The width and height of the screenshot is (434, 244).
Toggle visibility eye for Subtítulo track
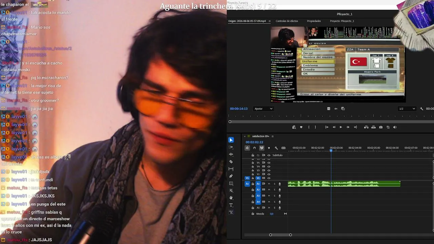(x=269, y=155)
